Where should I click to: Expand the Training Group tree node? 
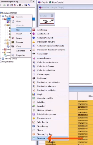(1, 58)
